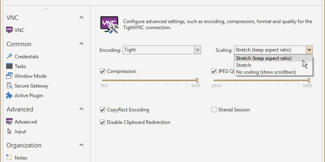Click the Active Plugin puzzle icon
The image size is (325, 162).
[10, 96]
